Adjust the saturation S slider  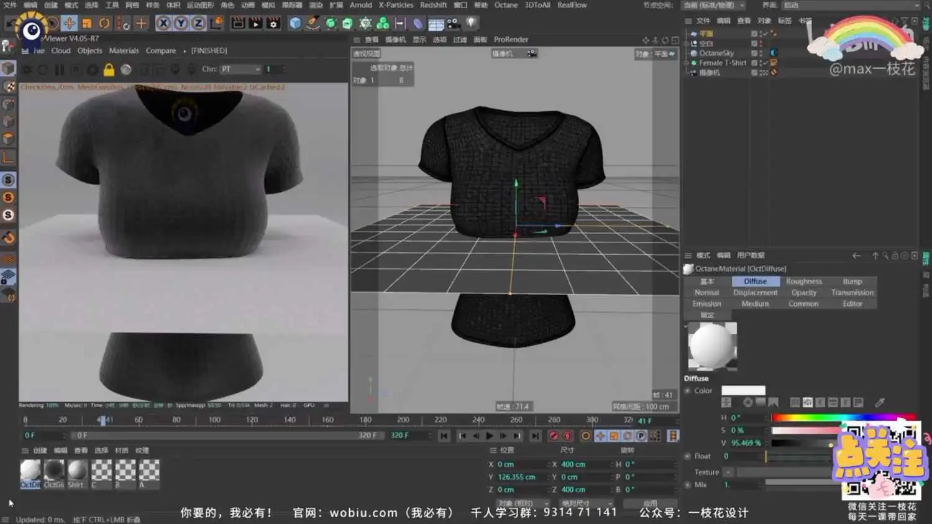click(806, 430)
